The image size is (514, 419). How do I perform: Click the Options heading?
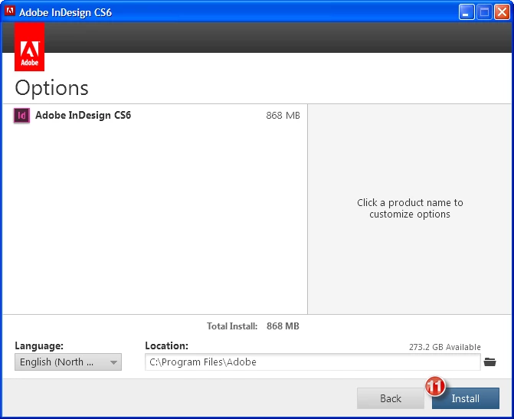pos(51,88)
